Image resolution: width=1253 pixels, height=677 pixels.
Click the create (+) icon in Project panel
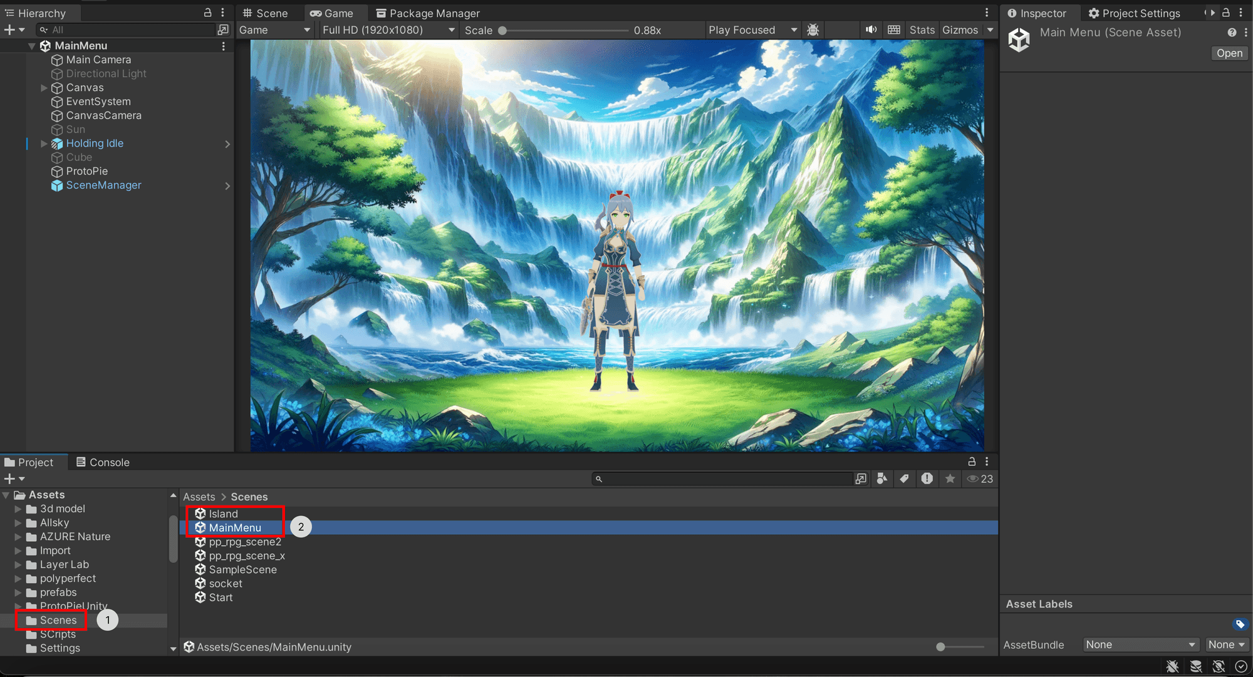coord(9,478)
